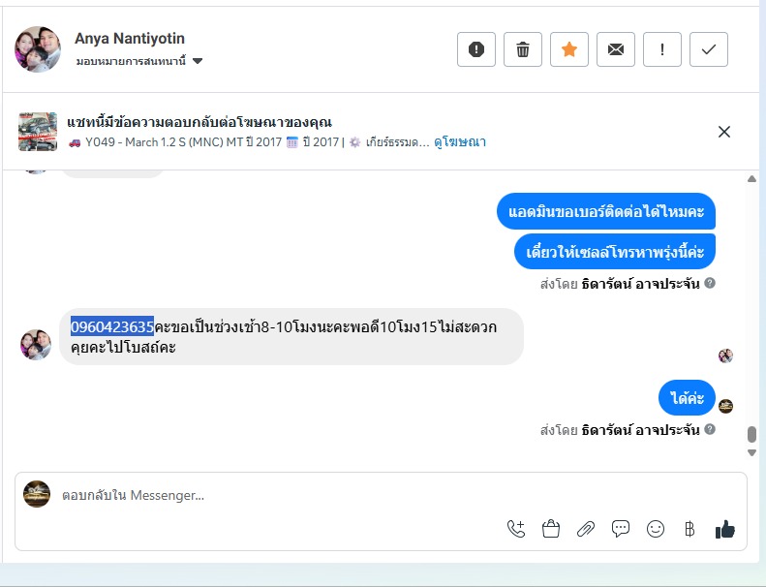
Task: Open help icon beside the lower sender name
Action: click(710, 429)
